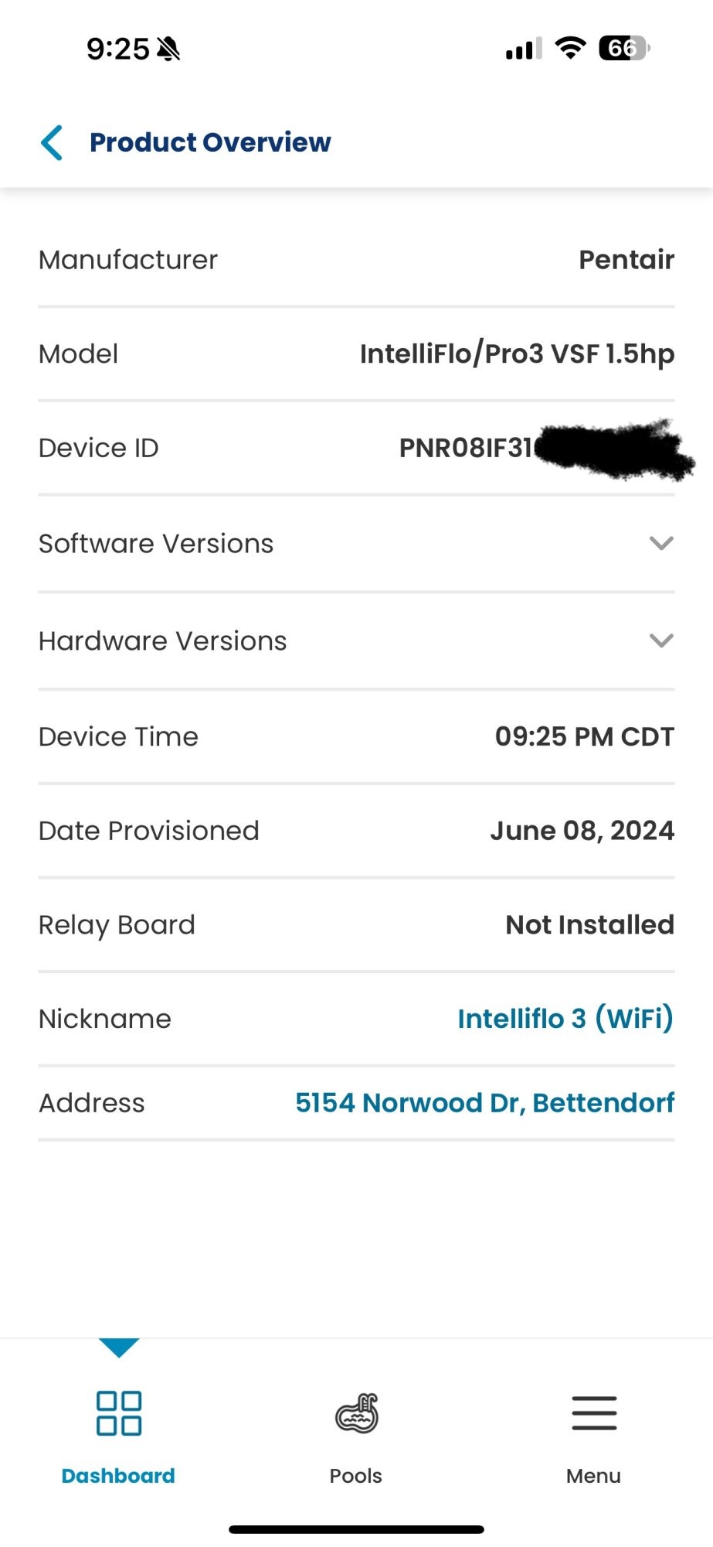
Task: Tap the muted bell status icon
Action: (168, 50)
